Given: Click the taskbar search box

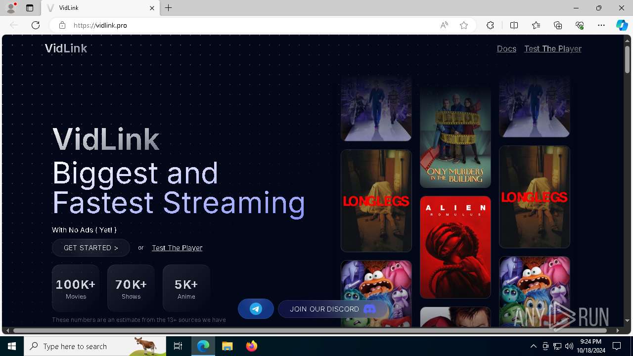Looking at the screenshot, I should tap(95, 346).
